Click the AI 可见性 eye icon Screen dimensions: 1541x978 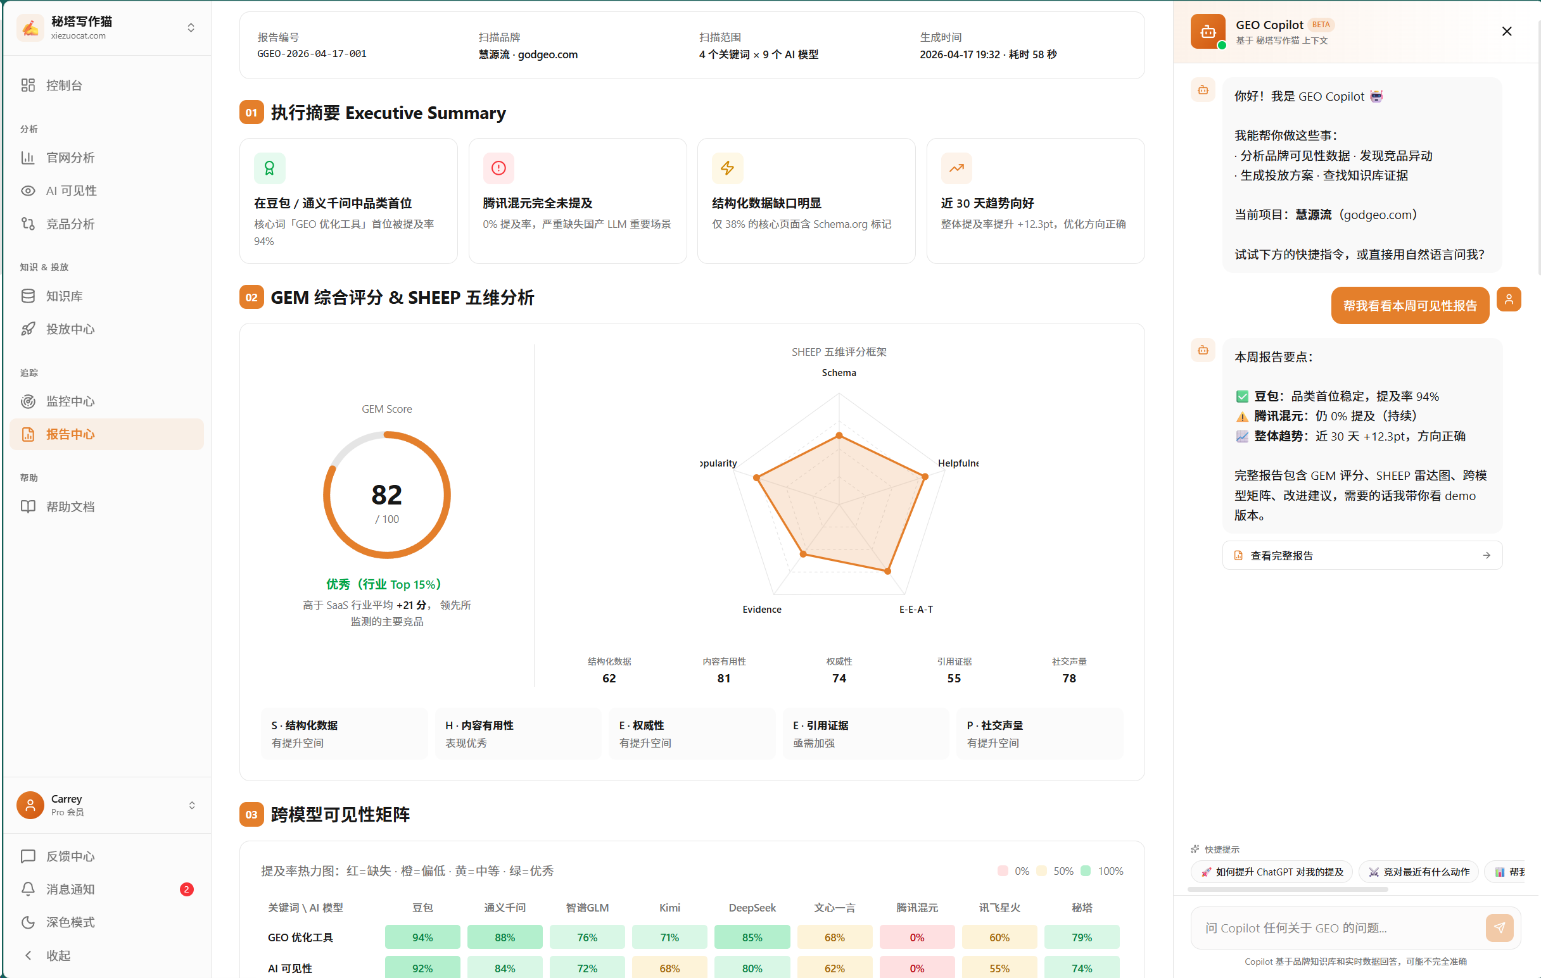[x=27, y=191]
